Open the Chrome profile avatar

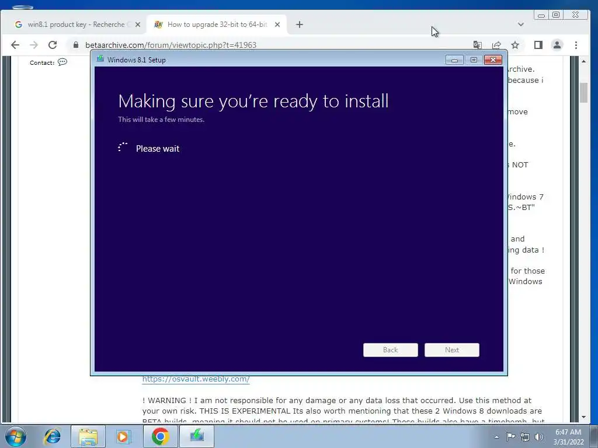(x=557, y=45)
